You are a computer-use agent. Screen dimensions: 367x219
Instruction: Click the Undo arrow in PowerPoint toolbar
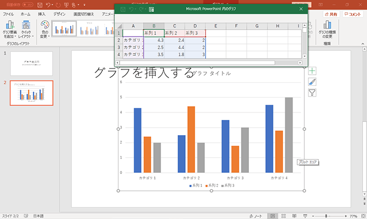coord(48,5)
